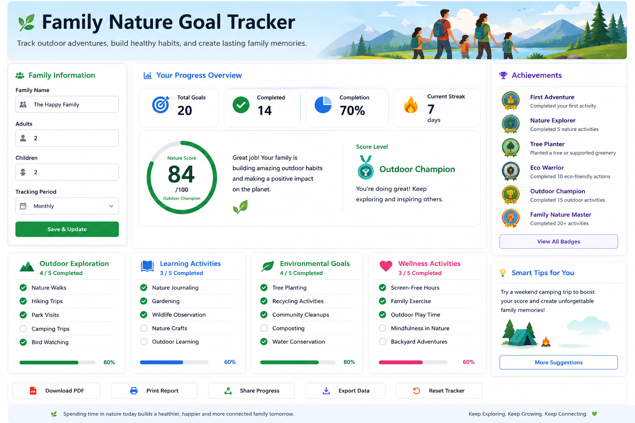The image size is (635, 423).
Task: Click the calendar icon in Tracking Period
Action: point(23,206)
